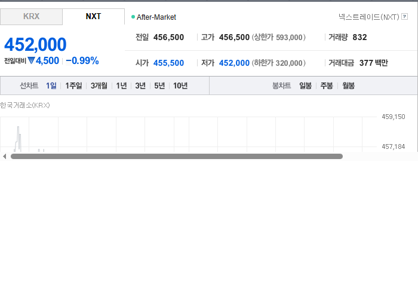This screenshot has width=418, height=293.
Task: Show the 10년 chart range
Action: point(180,86)
